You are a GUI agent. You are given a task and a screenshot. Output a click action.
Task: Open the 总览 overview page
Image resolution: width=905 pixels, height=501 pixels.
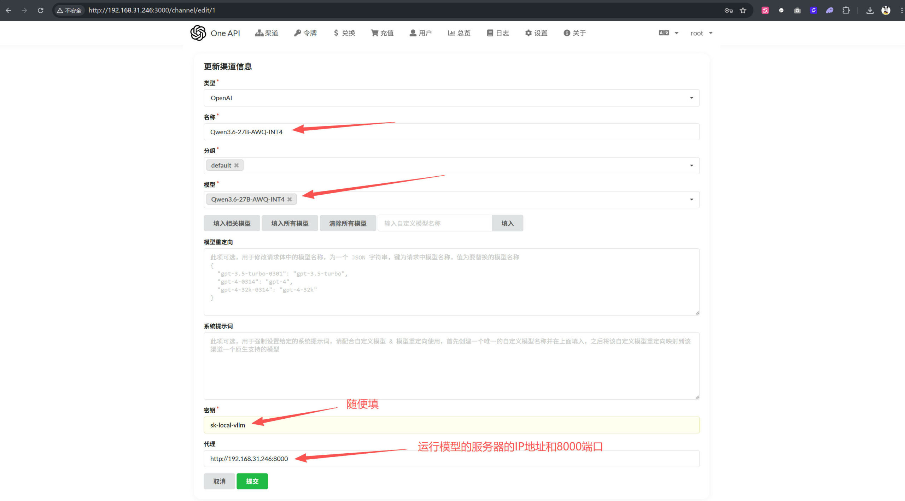pyautogui.click(x=459, y=33)
